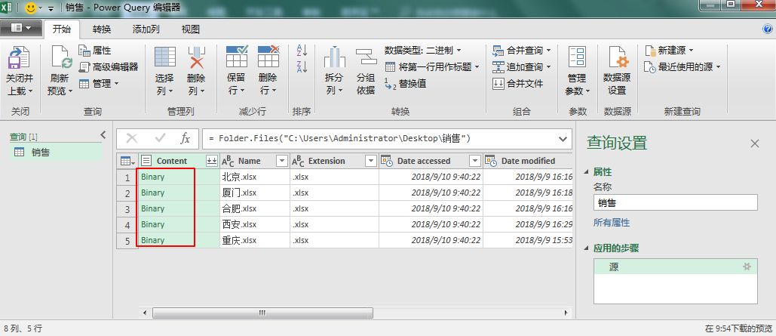
Task: Switch to the Transform (转换) tab
Action: [102, 29]
